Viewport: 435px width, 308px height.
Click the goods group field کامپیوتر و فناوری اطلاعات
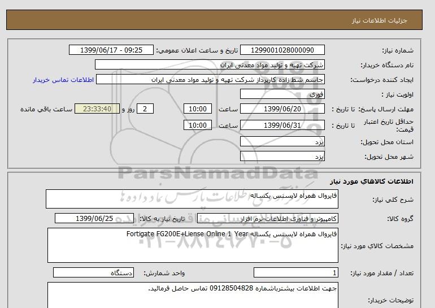(x=268, y=219)
